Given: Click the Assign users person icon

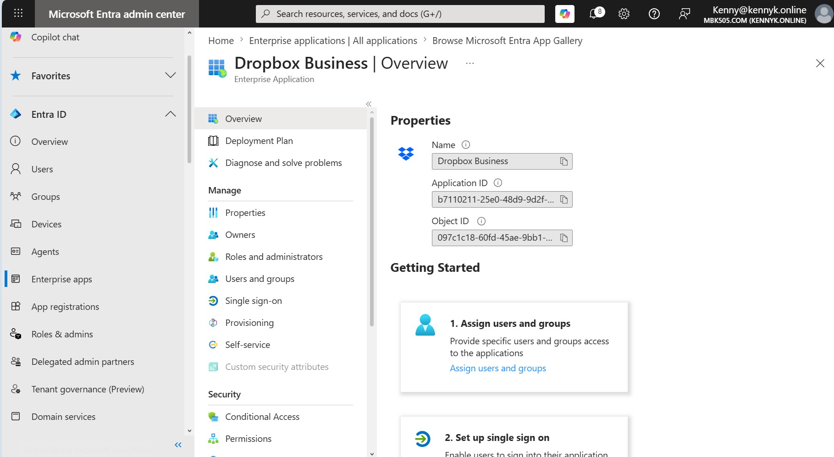Looking at the screenshot, I should pos(425,325).
